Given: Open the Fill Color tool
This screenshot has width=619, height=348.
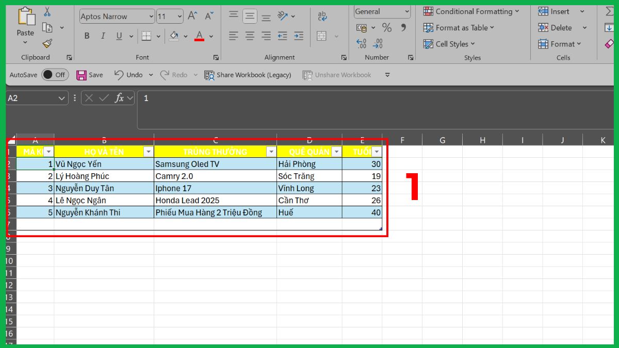Looking at the screenshot, I should click(174, 36).
